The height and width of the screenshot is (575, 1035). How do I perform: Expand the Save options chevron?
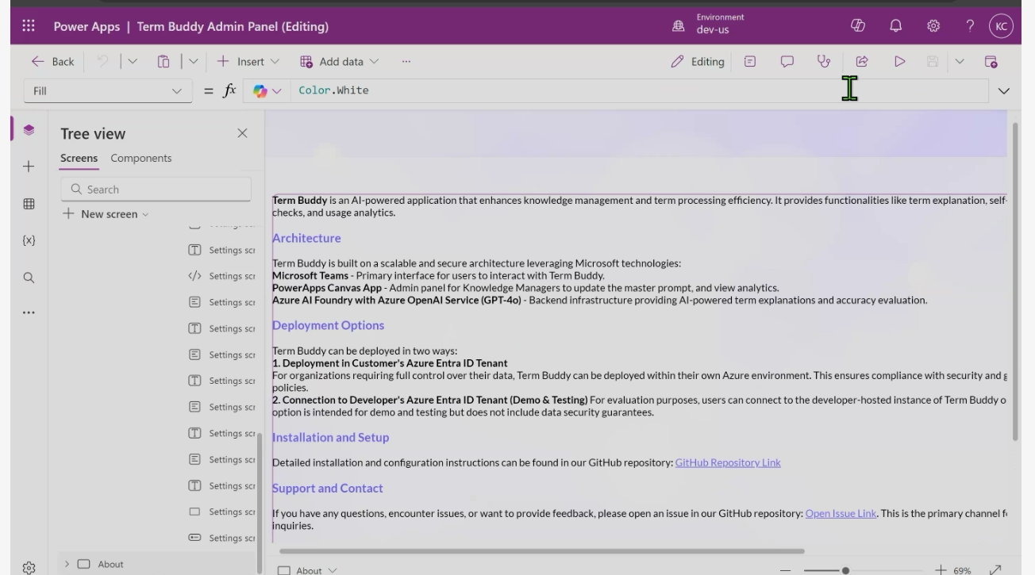click(x=960, y=61)
